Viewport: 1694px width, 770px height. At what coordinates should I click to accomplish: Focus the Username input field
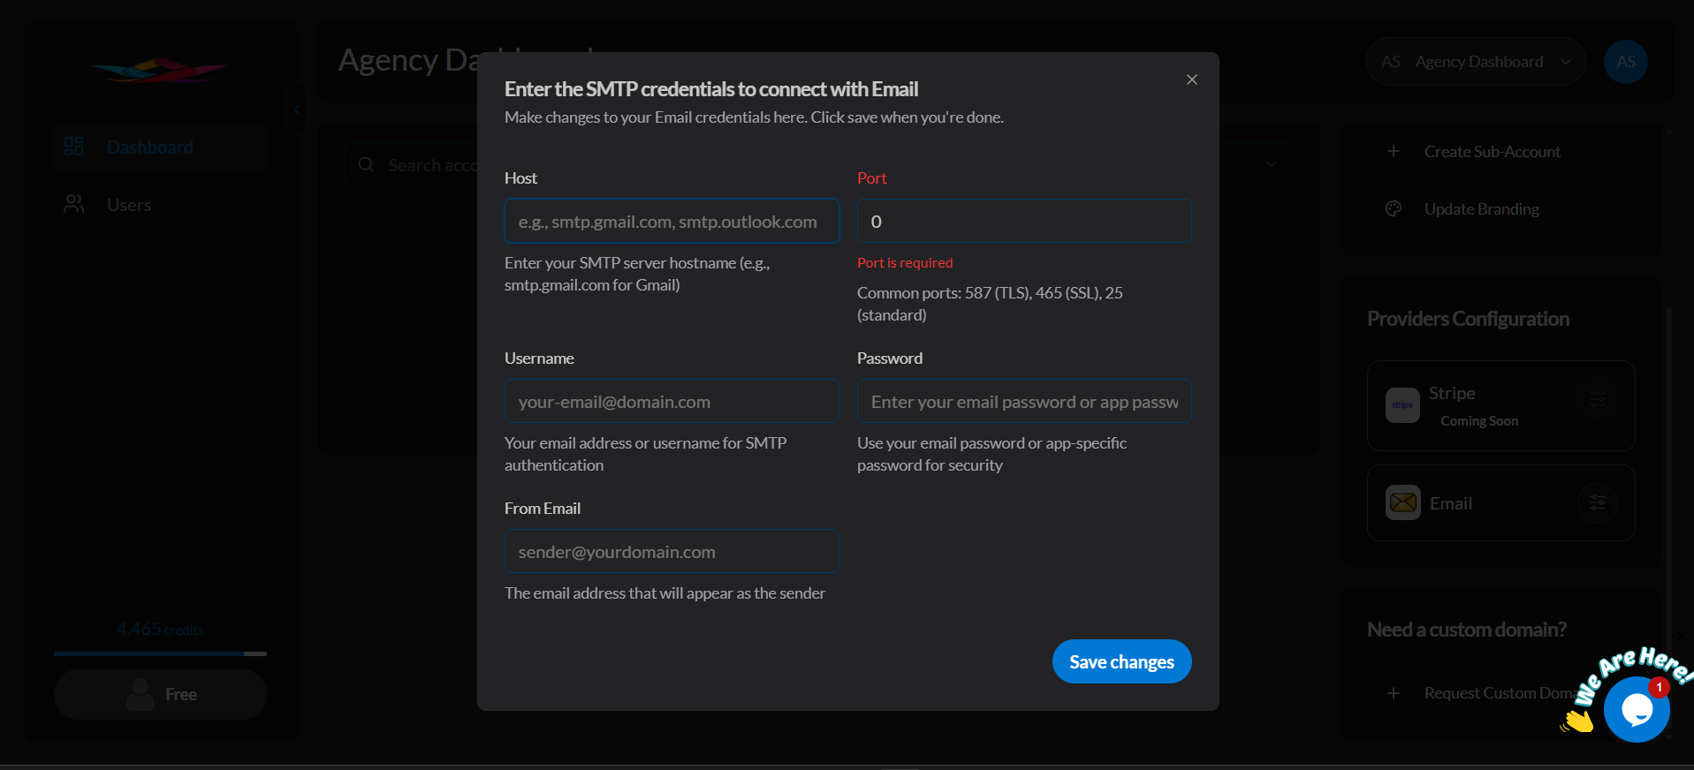[671, 402]
